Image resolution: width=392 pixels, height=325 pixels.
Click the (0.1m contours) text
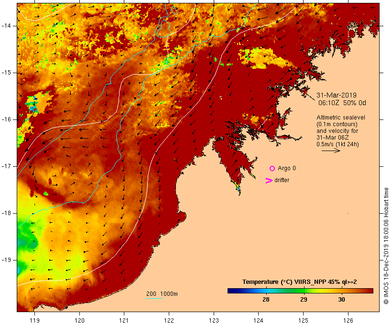337,124
